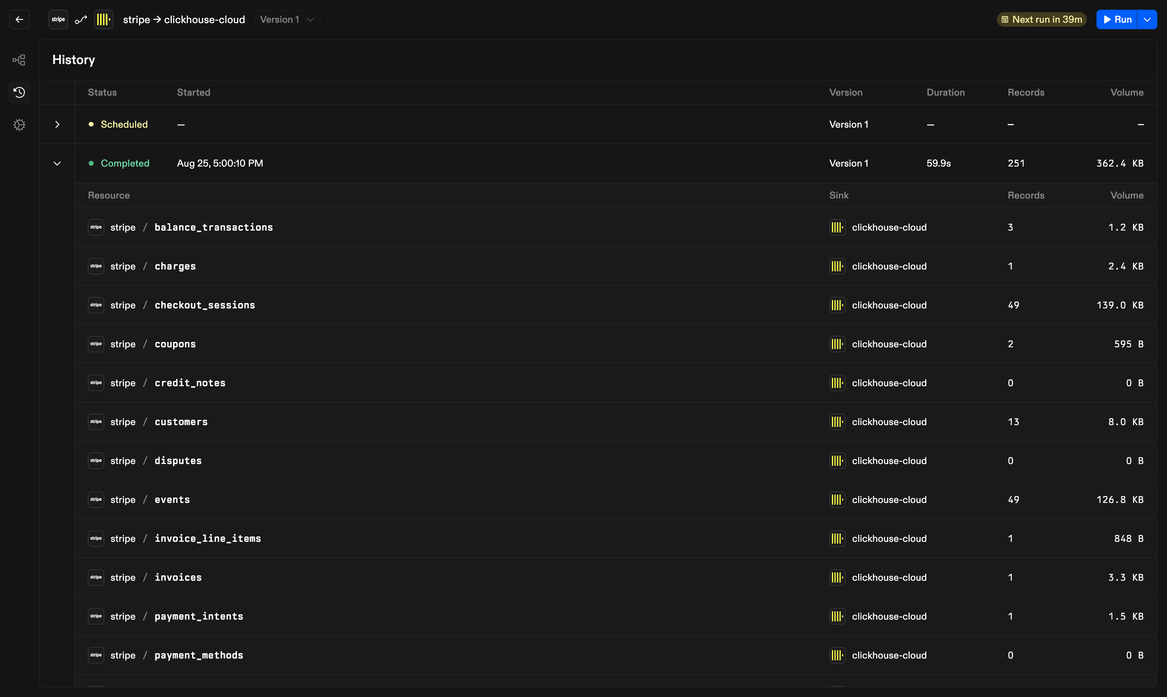Click the Sink column header
Image resolution: width=1167 pixels, height=697 pixels.
point(839,195)
